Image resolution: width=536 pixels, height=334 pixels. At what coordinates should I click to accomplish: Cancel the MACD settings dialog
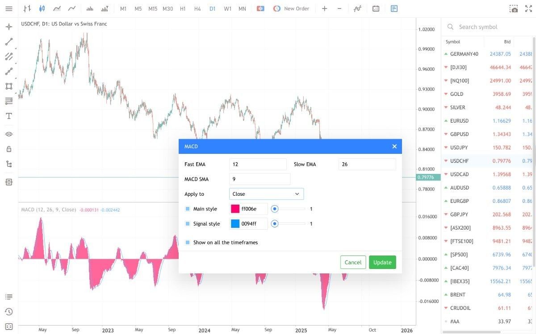coord(353,262)
